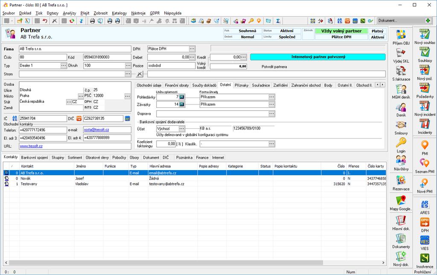
Task: Click the Vždy volný partner status
Action: click(341, 31)
